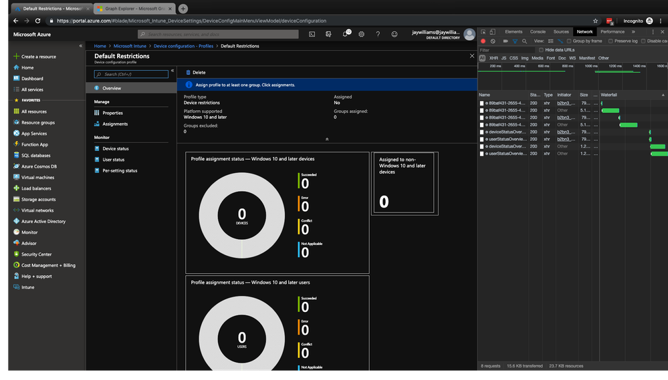Screen dimensions: 668x380
Task: Open the directory and subscription filter icon
Action: (x=328, y=35)
